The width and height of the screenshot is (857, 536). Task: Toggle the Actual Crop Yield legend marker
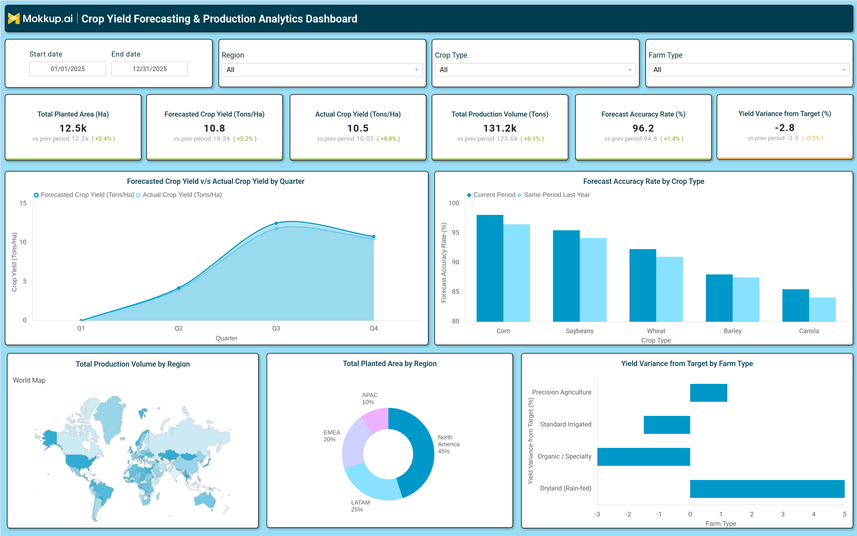(x=138, y=195)
